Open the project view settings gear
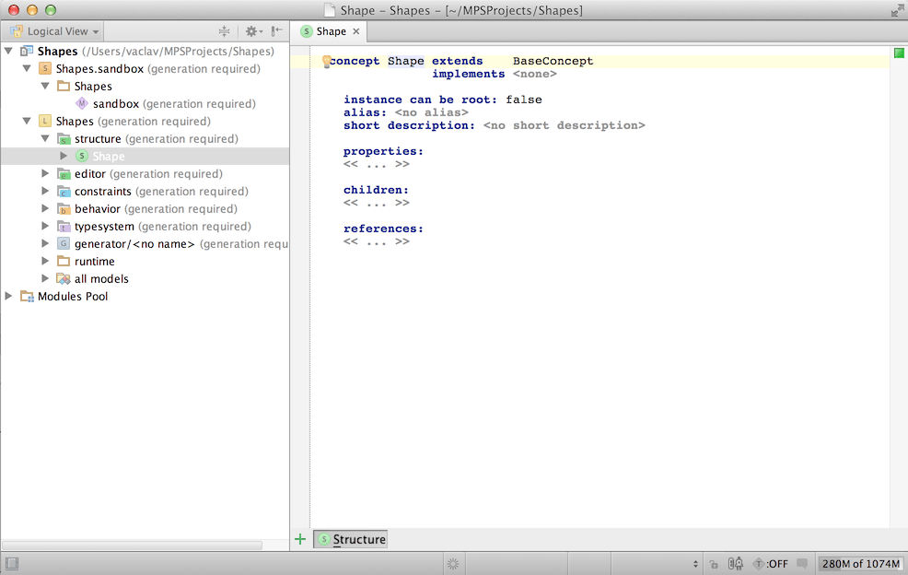The image size is (908, 575). 251,31
